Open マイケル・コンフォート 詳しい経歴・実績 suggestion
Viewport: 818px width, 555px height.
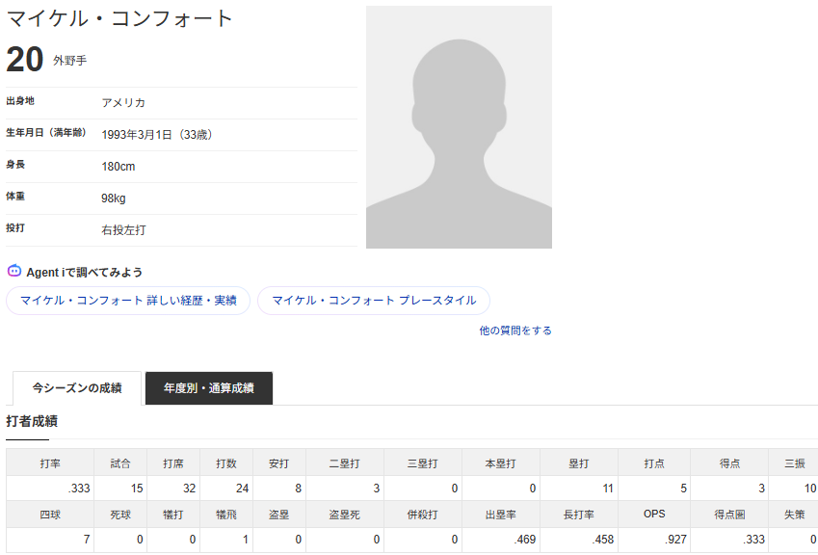pyautogui.click(x=128, y=301)
